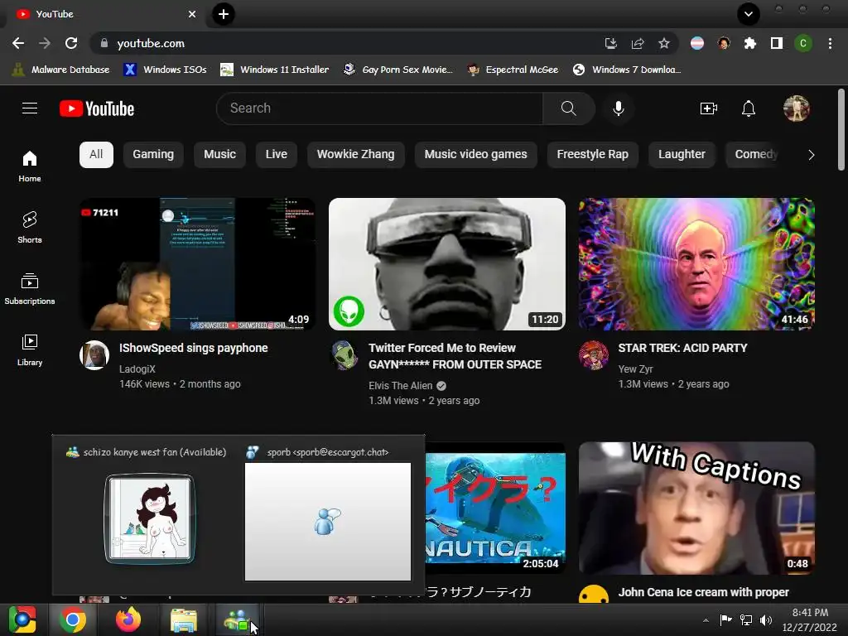Click the install app icon in address bar
848x636 pixels.
[611, 43]
